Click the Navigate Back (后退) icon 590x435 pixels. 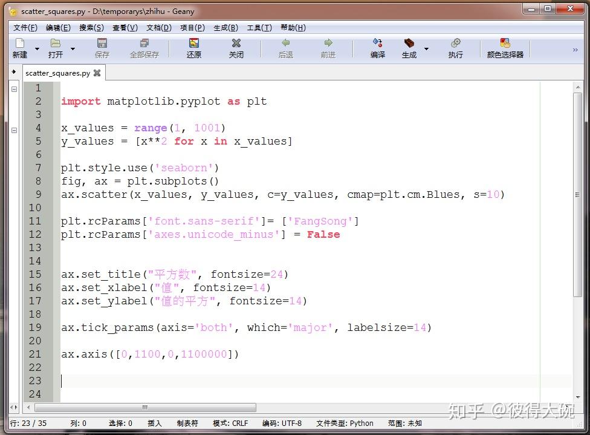click(x=286, y=42)
